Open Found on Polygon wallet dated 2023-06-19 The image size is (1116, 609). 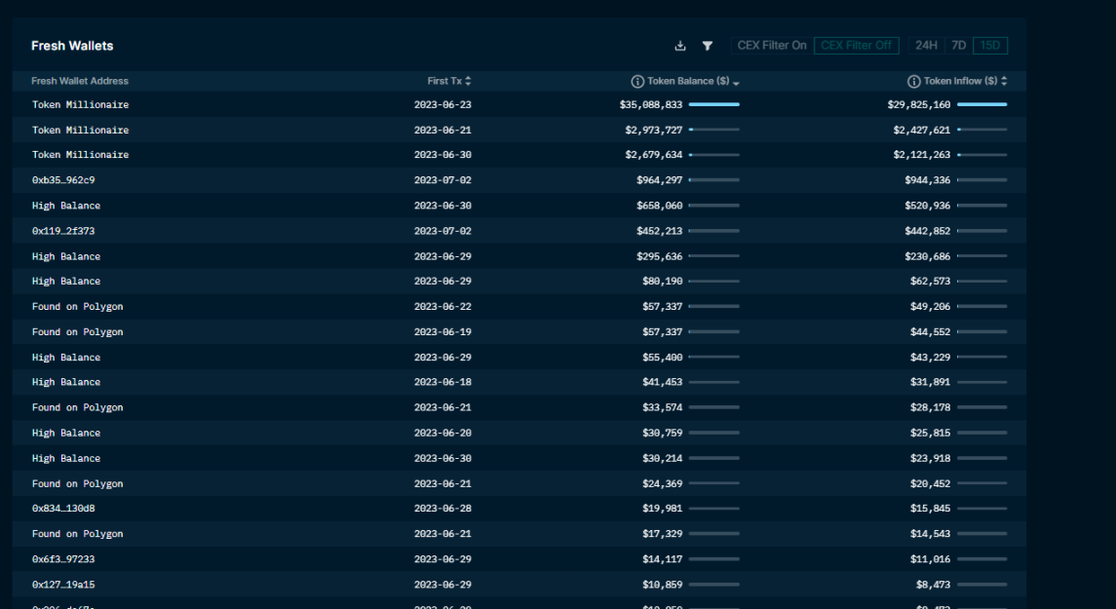click(78, 332)
